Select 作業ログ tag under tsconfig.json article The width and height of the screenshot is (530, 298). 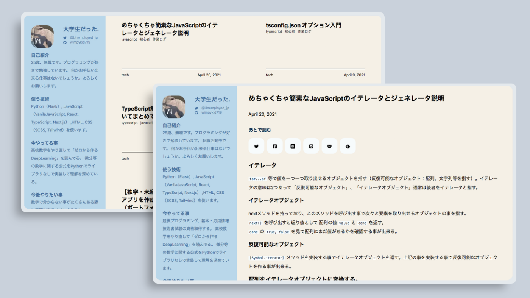coord(304,31)
